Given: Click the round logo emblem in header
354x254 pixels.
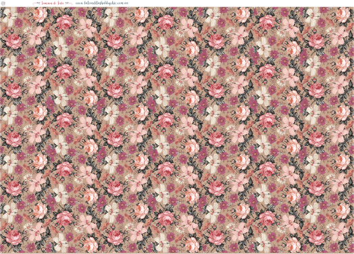Looking at the screenshot, I should pos(3,3).
